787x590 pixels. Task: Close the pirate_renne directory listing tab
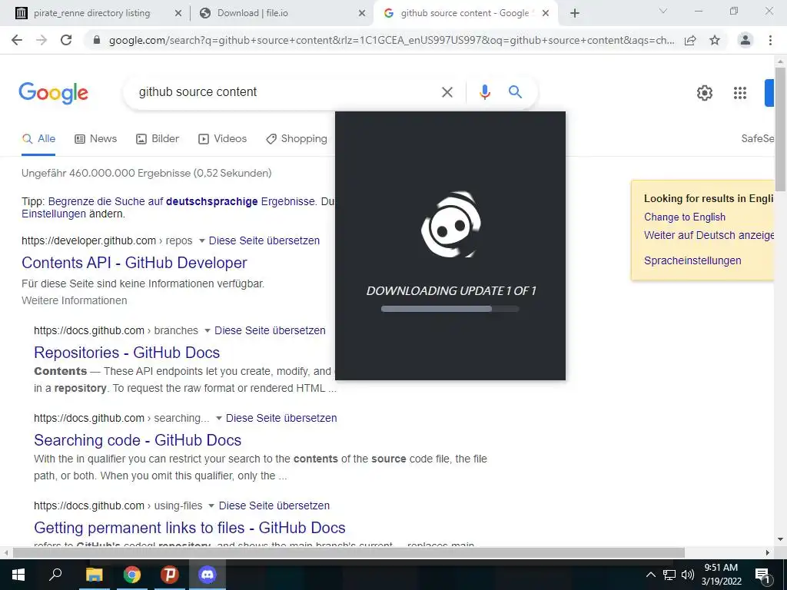(x=178, y=14)
